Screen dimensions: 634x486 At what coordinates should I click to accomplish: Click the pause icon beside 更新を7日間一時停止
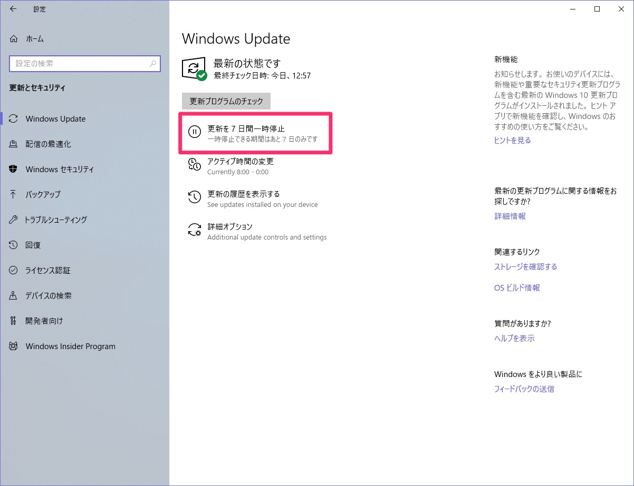point(195,132)
